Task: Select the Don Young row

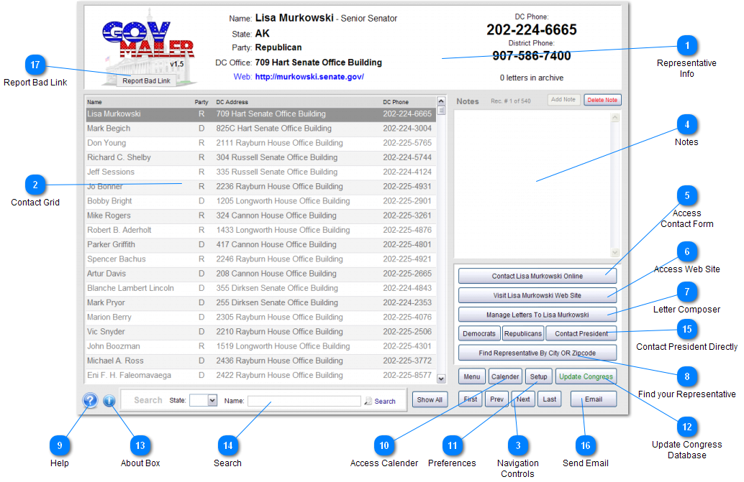Action: click(260, 143)
